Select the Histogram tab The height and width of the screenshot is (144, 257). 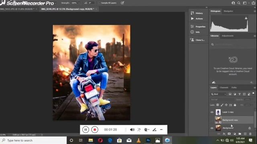click(x=215, y=11)
